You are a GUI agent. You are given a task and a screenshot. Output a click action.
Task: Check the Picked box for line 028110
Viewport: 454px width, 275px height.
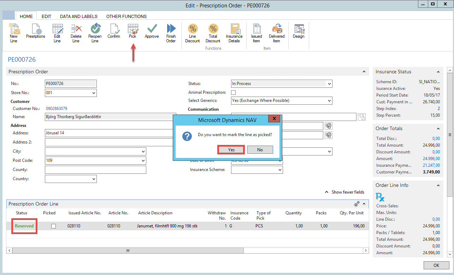click(x=53, y=226)
